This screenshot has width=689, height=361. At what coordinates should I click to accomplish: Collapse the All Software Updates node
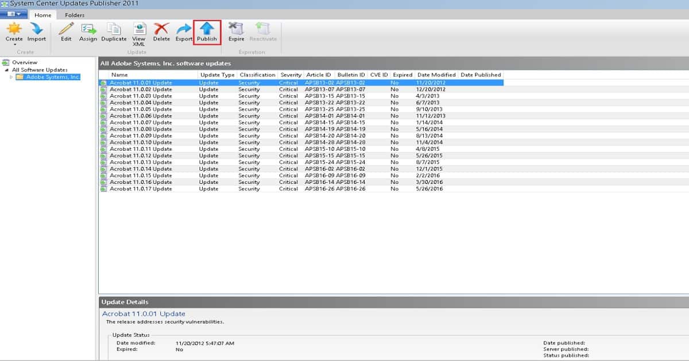point(6,70)
